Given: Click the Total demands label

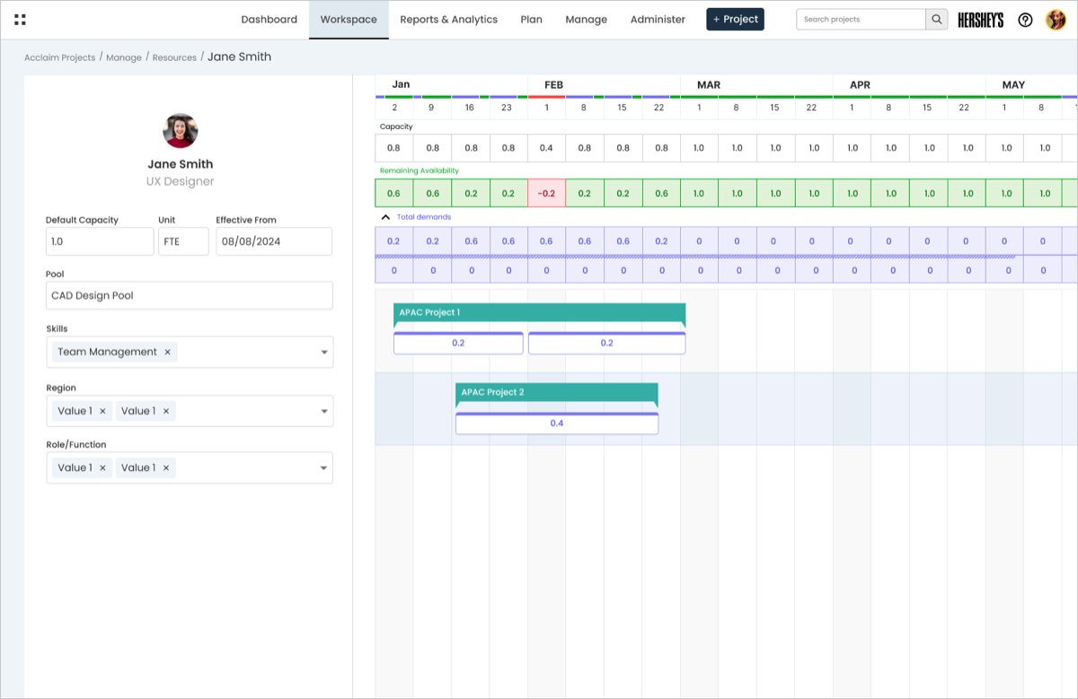Looking at the screenshot, I should [424, 217].
